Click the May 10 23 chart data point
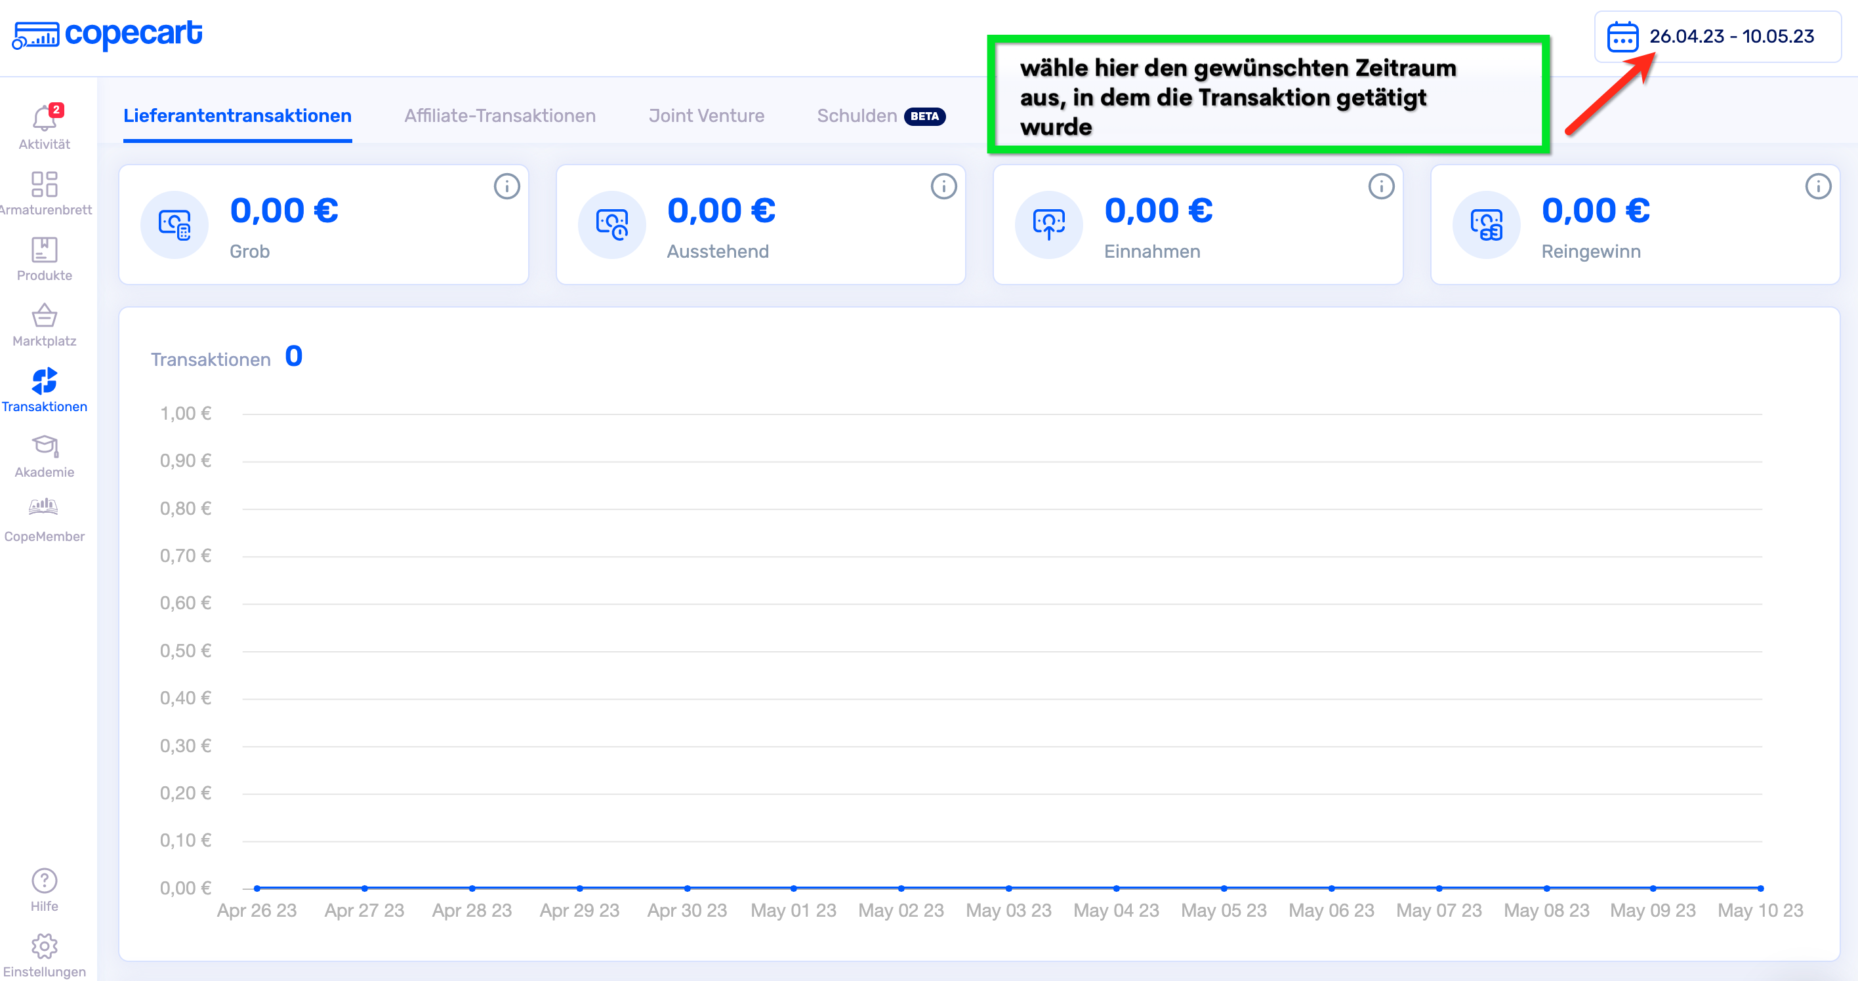 point(1760,888)
